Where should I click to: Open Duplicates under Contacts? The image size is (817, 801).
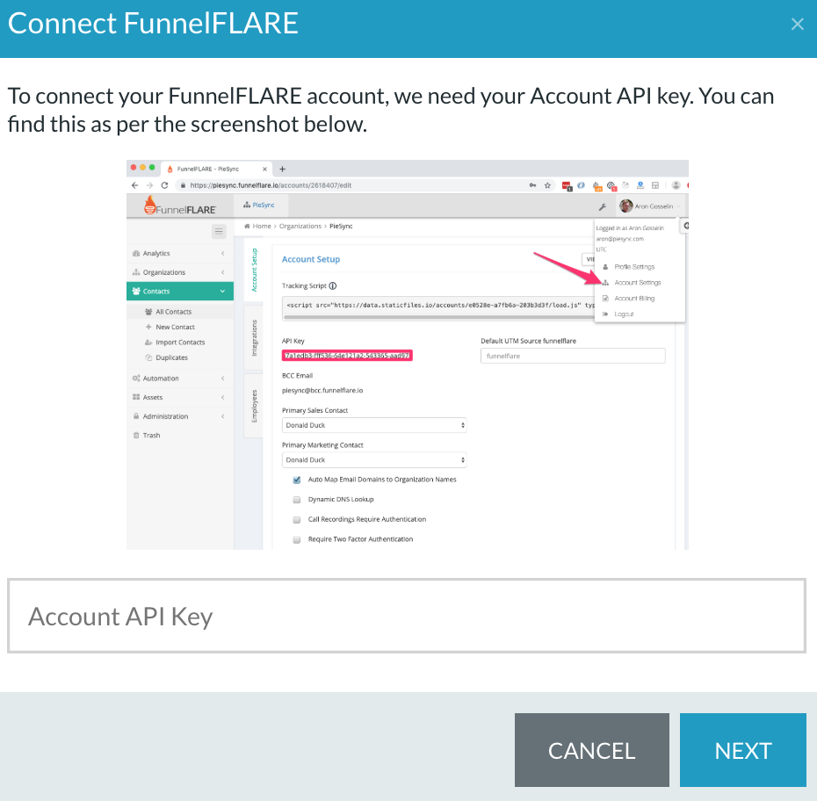coord(171,357)
